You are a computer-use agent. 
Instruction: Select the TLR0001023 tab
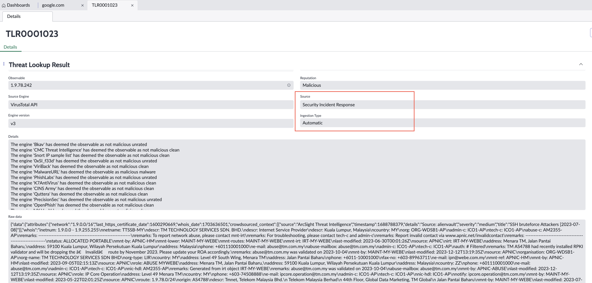click(105, 5)
